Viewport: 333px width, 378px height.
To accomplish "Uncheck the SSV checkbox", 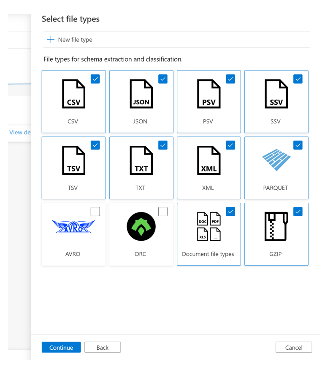I will coord(298,79).
